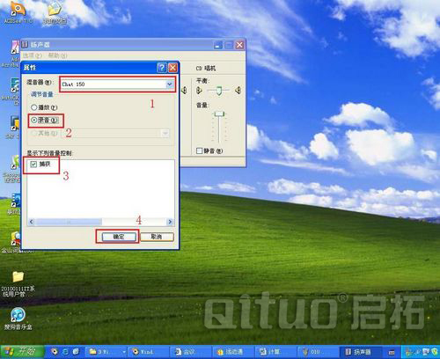Open the Start button on the taskbar
Viewport: 440px width, 359px height.
(22, 351)
